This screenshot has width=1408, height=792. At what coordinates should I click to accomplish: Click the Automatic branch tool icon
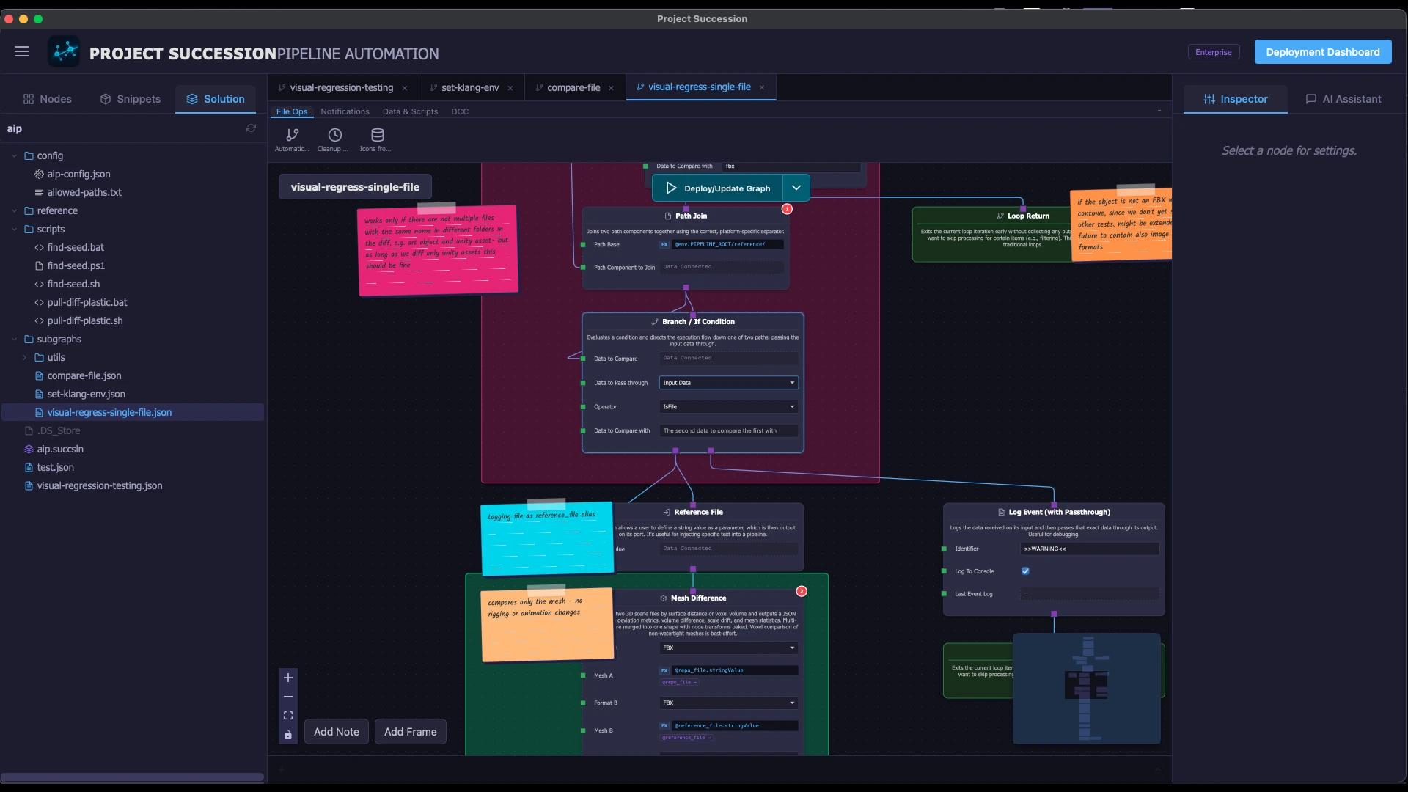(293, 135)
